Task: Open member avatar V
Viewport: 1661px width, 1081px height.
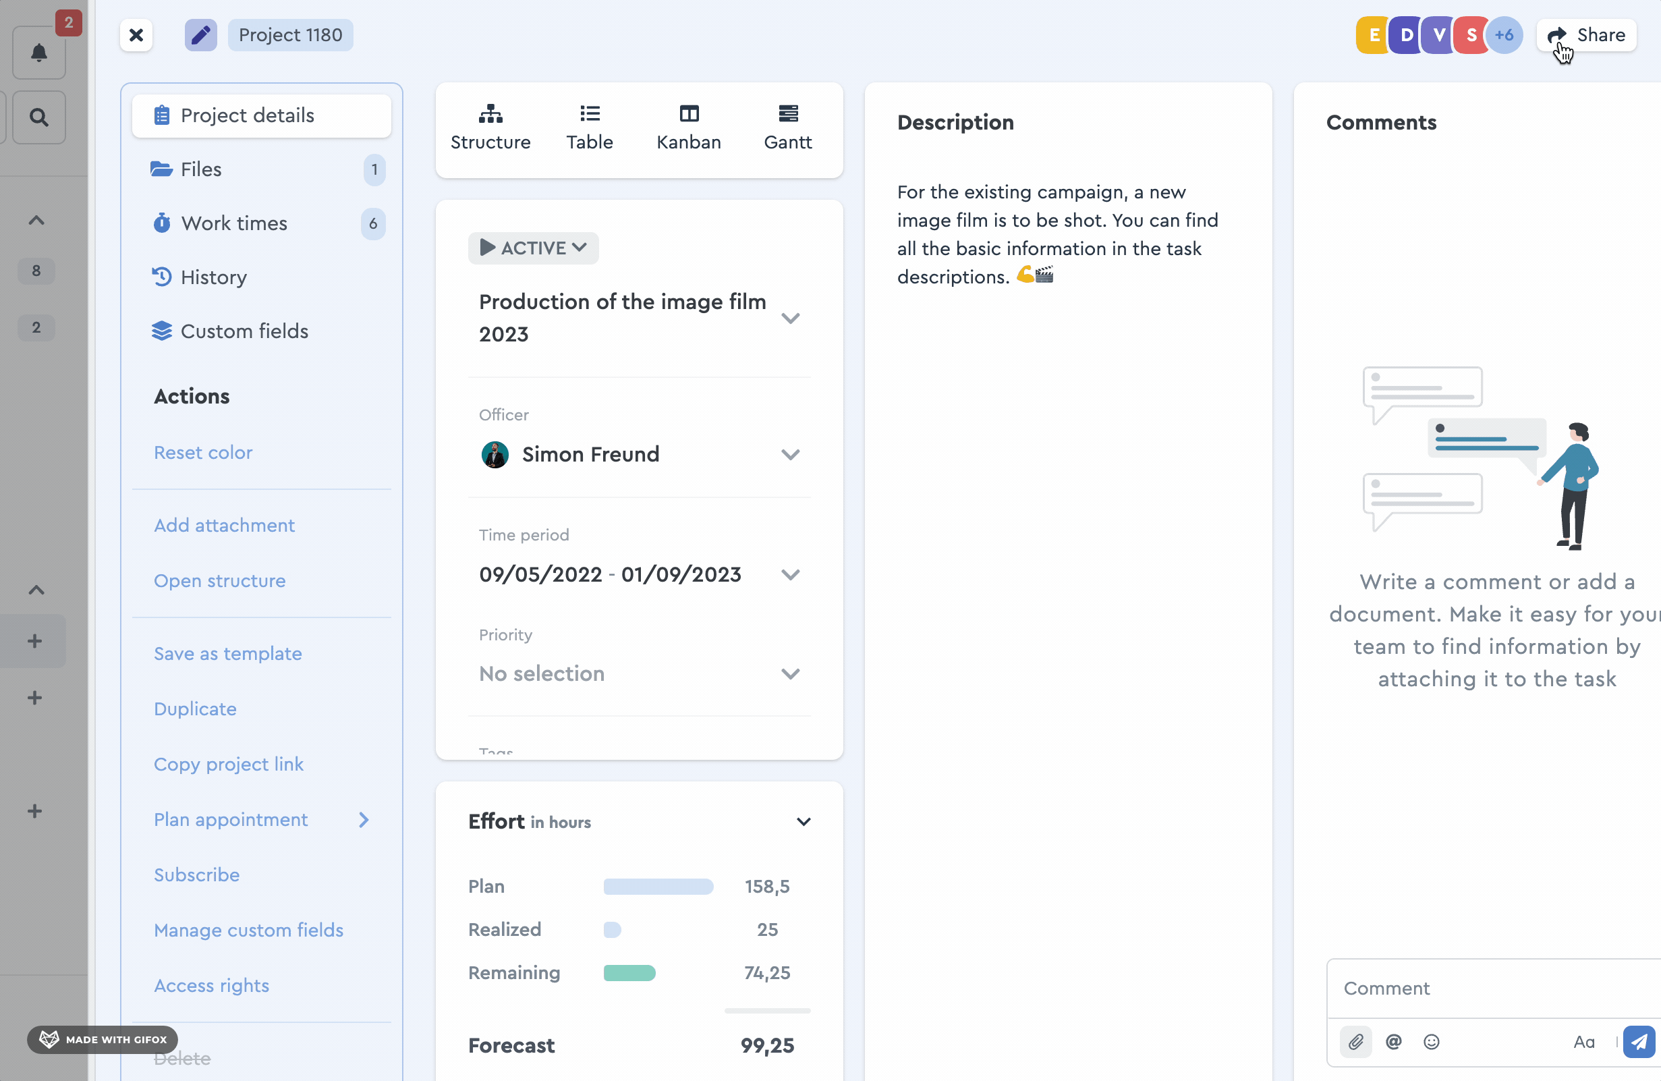Action: click(1438, 35)
